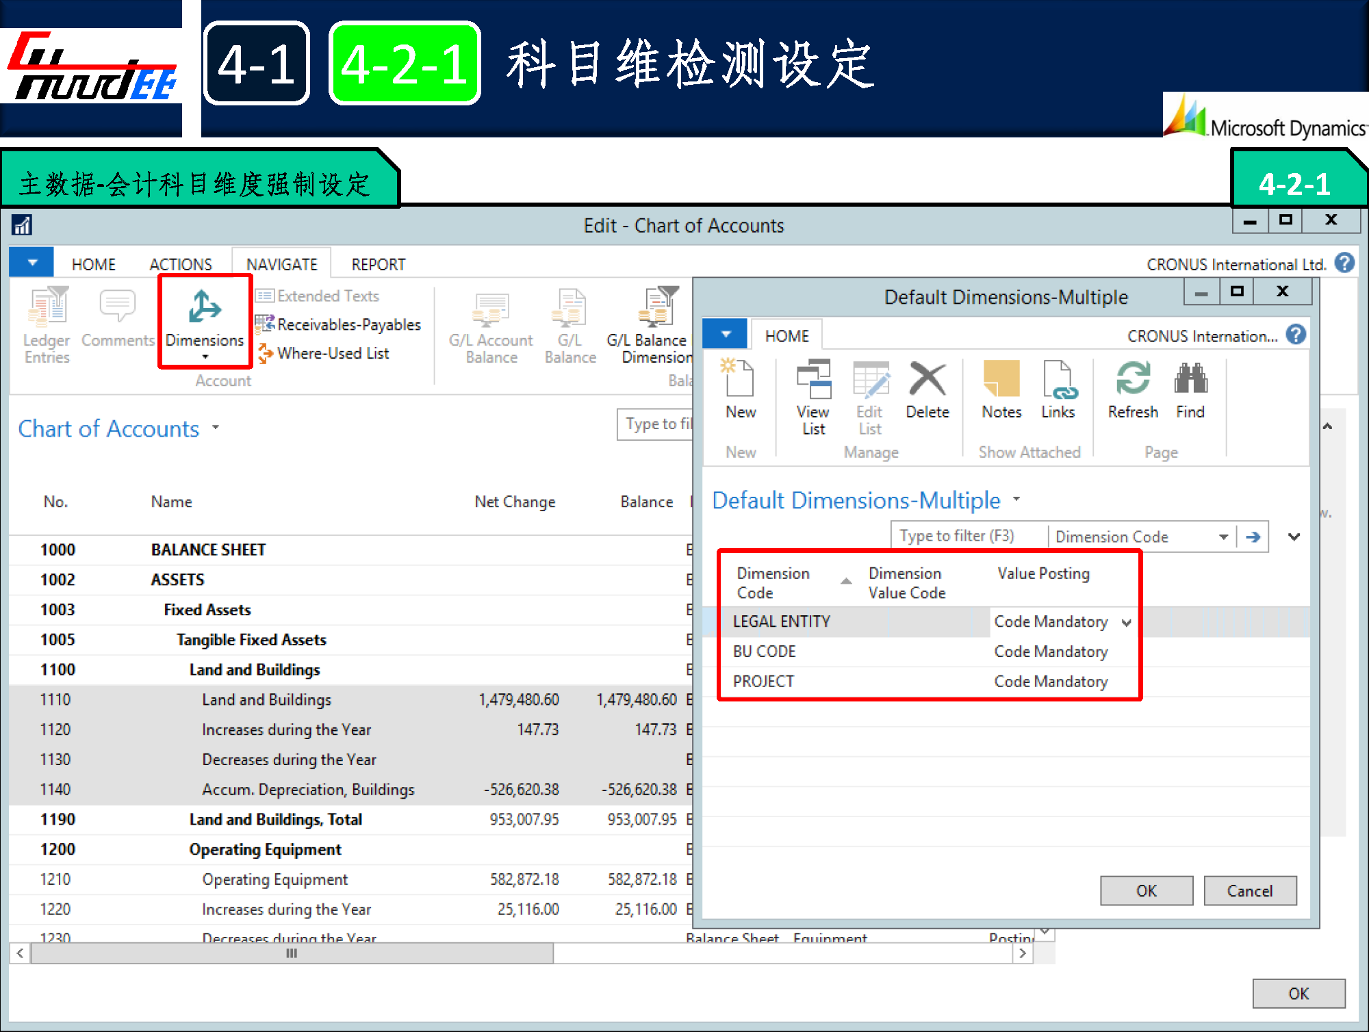Open Where-Used List

333,353
